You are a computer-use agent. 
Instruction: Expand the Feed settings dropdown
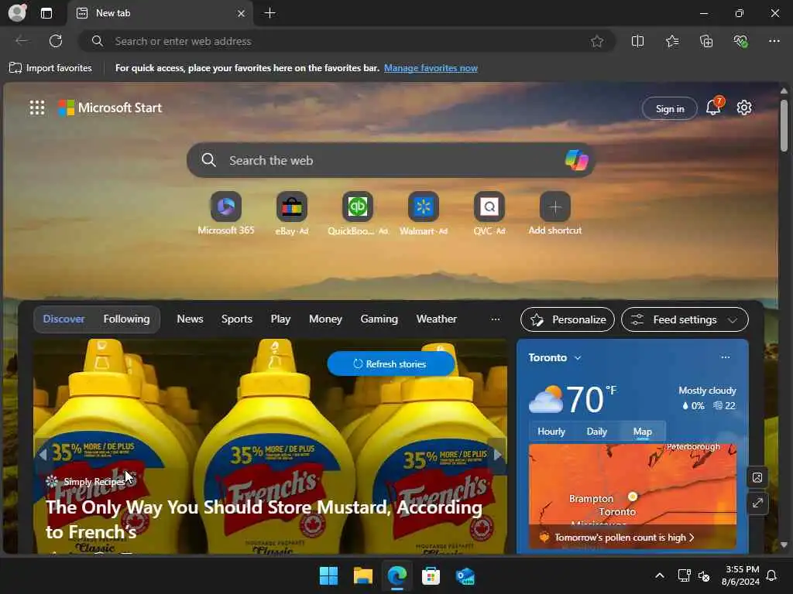(685, 319)
